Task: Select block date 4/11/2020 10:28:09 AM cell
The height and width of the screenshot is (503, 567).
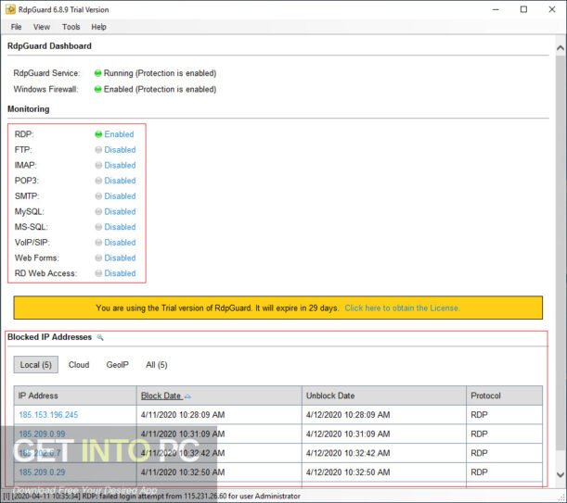Action: [219, 415]
